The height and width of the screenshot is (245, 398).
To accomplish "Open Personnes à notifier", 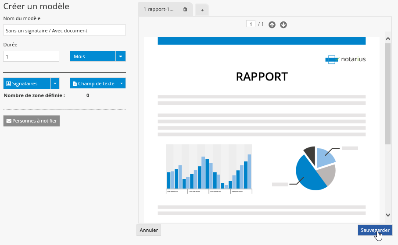I will (32, 121).
